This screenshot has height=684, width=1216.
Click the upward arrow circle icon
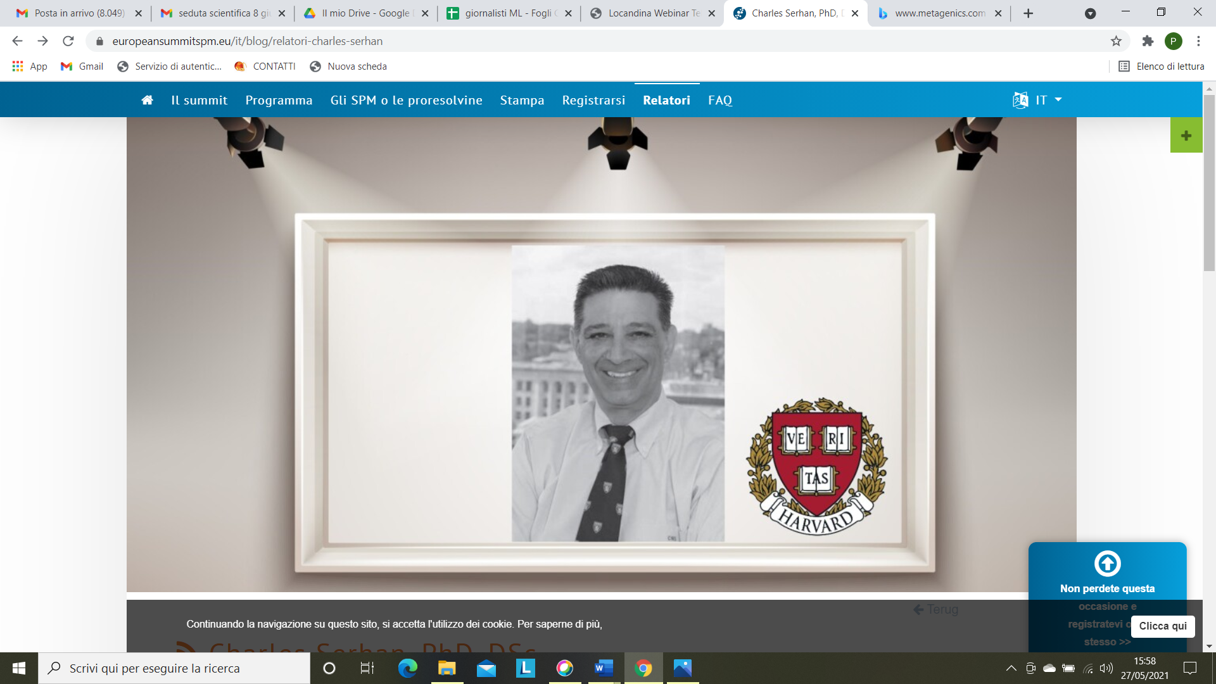(1107, 564)
